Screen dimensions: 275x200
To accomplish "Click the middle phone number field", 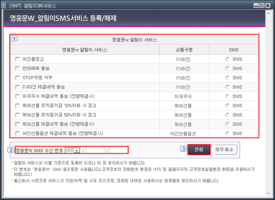I will tap(95, 150).
